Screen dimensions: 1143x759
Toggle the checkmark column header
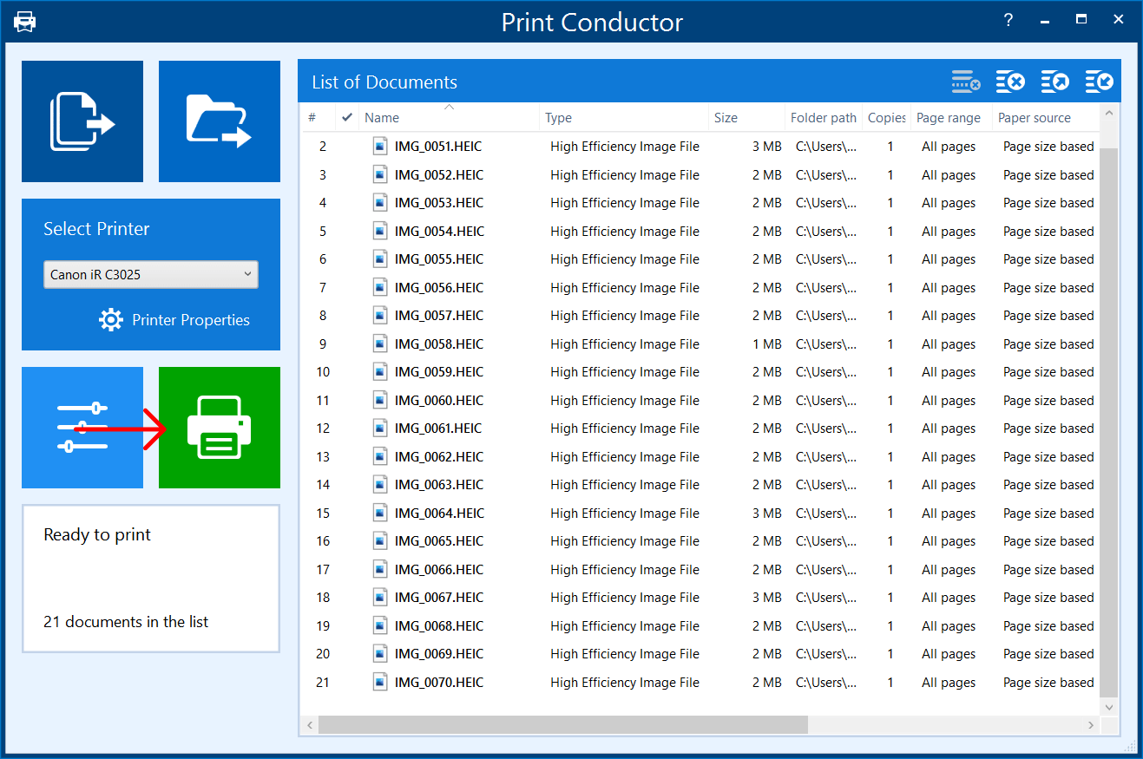point(347,118)
